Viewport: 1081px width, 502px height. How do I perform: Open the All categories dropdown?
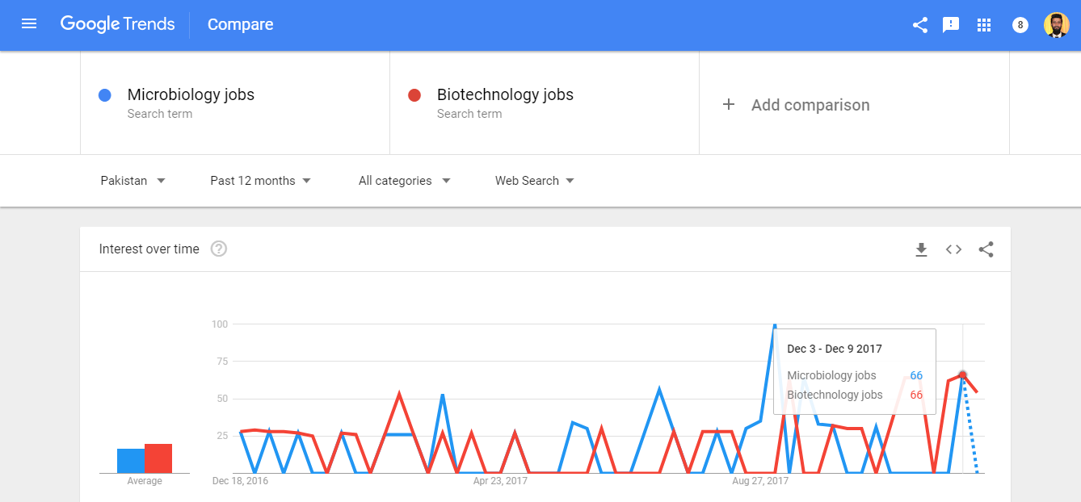pos(404,181)
